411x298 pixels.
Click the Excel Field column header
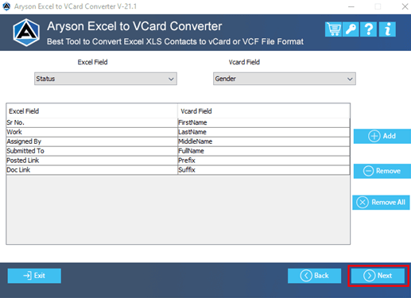92,111
